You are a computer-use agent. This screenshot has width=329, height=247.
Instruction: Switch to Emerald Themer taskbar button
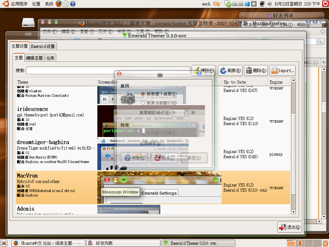tap(198, 243)
